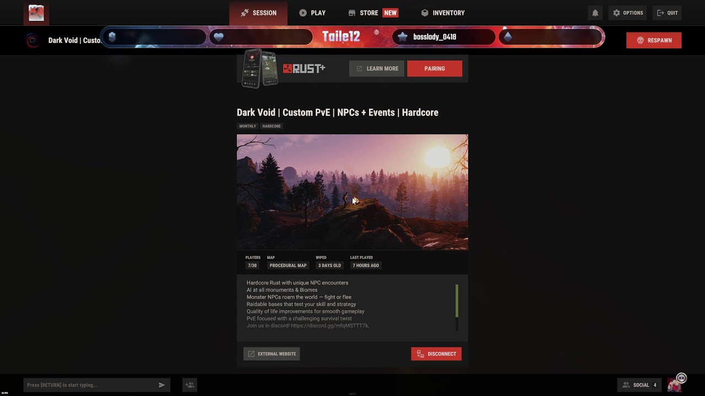Image resolution: width=705 pixels, height=396 pixels.
Task: Click the red NEW badge on Store
Action: pos(391,13)
